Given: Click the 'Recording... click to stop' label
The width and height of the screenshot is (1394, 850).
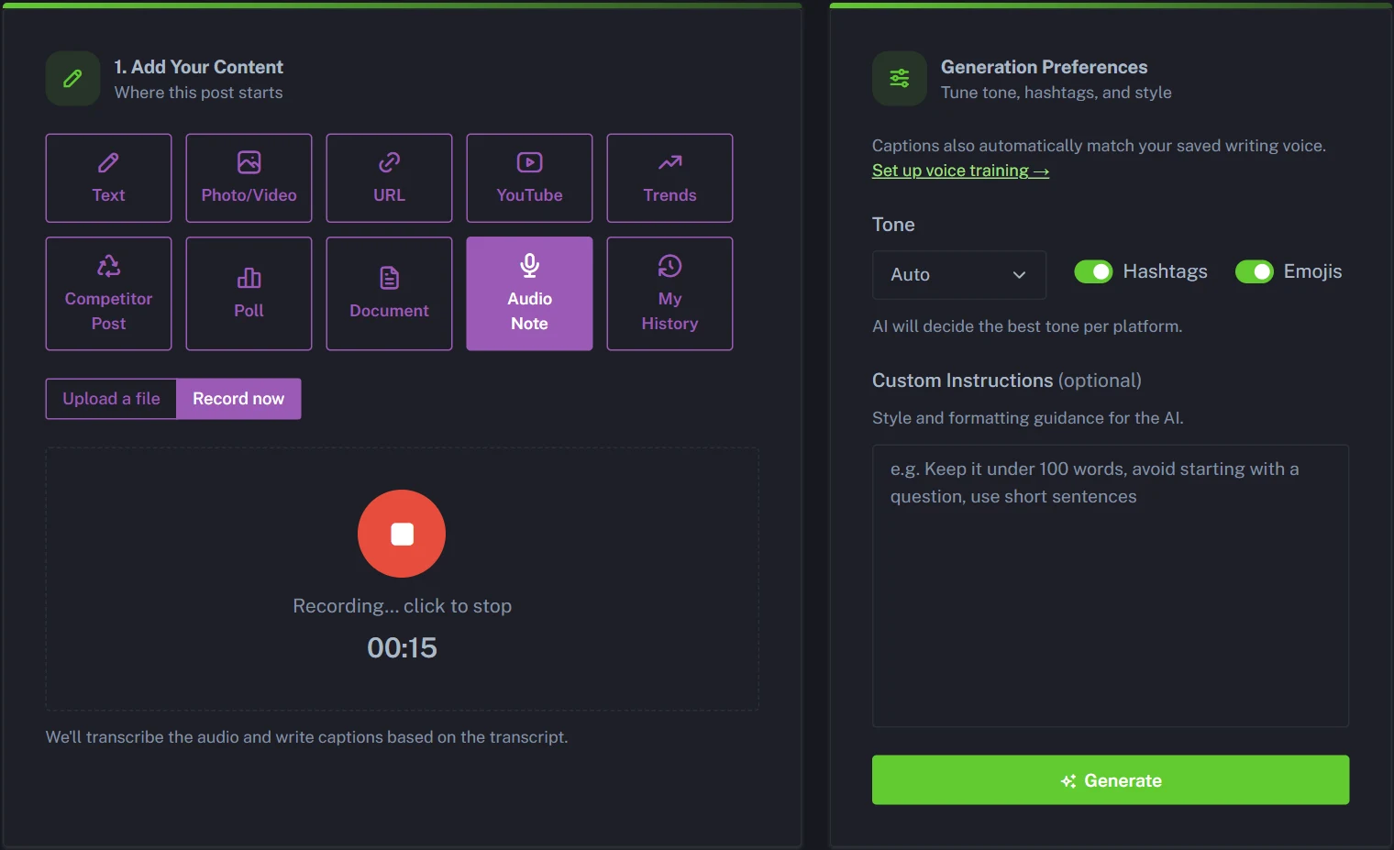Looking at the screenshot, I should pos(402,606).
